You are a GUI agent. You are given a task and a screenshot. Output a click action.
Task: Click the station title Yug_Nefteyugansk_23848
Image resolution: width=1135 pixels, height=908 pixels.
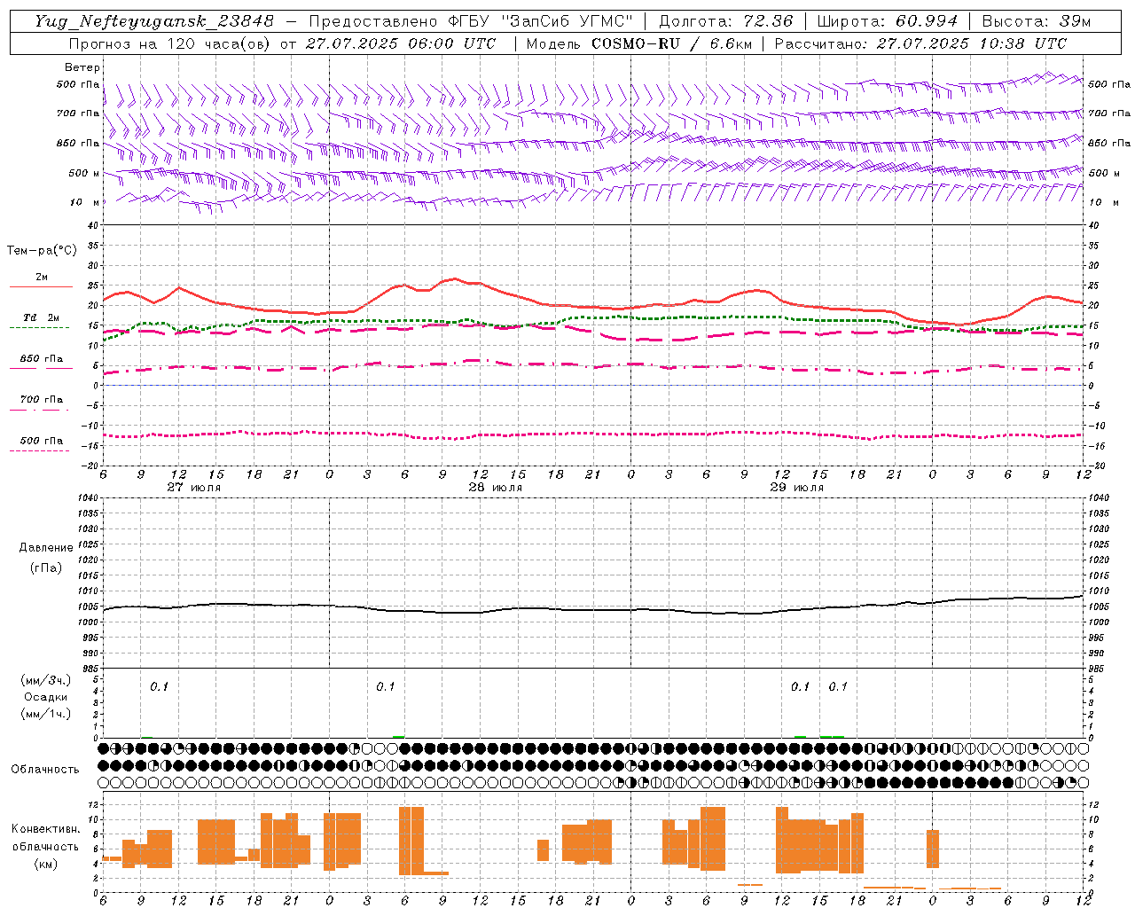click(153, 21)
